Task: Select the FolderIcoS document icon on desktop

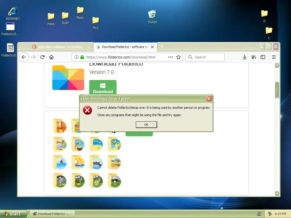Action: (x=10, y=50)
